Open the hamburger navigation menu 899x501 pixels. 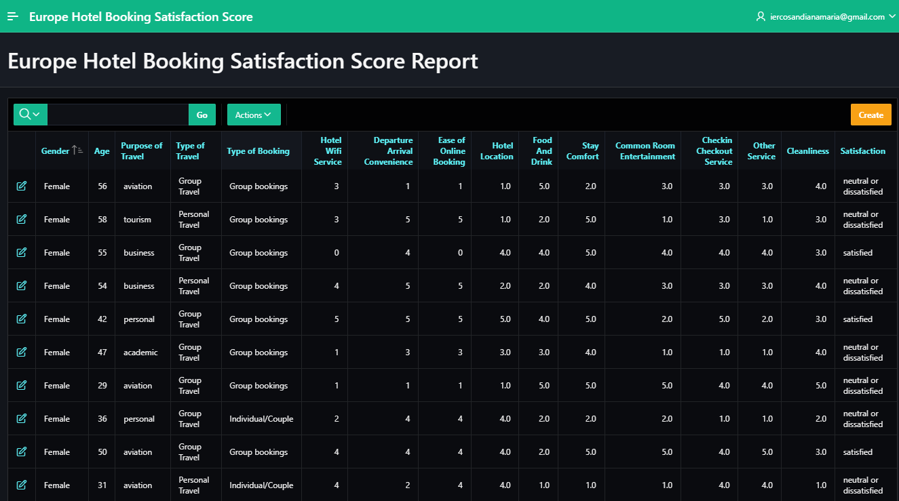click(x=13, y=16)
